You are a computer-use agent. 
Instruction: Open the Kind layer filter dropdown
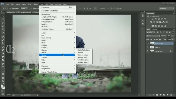pyautogui.click(x=151, y=32)
